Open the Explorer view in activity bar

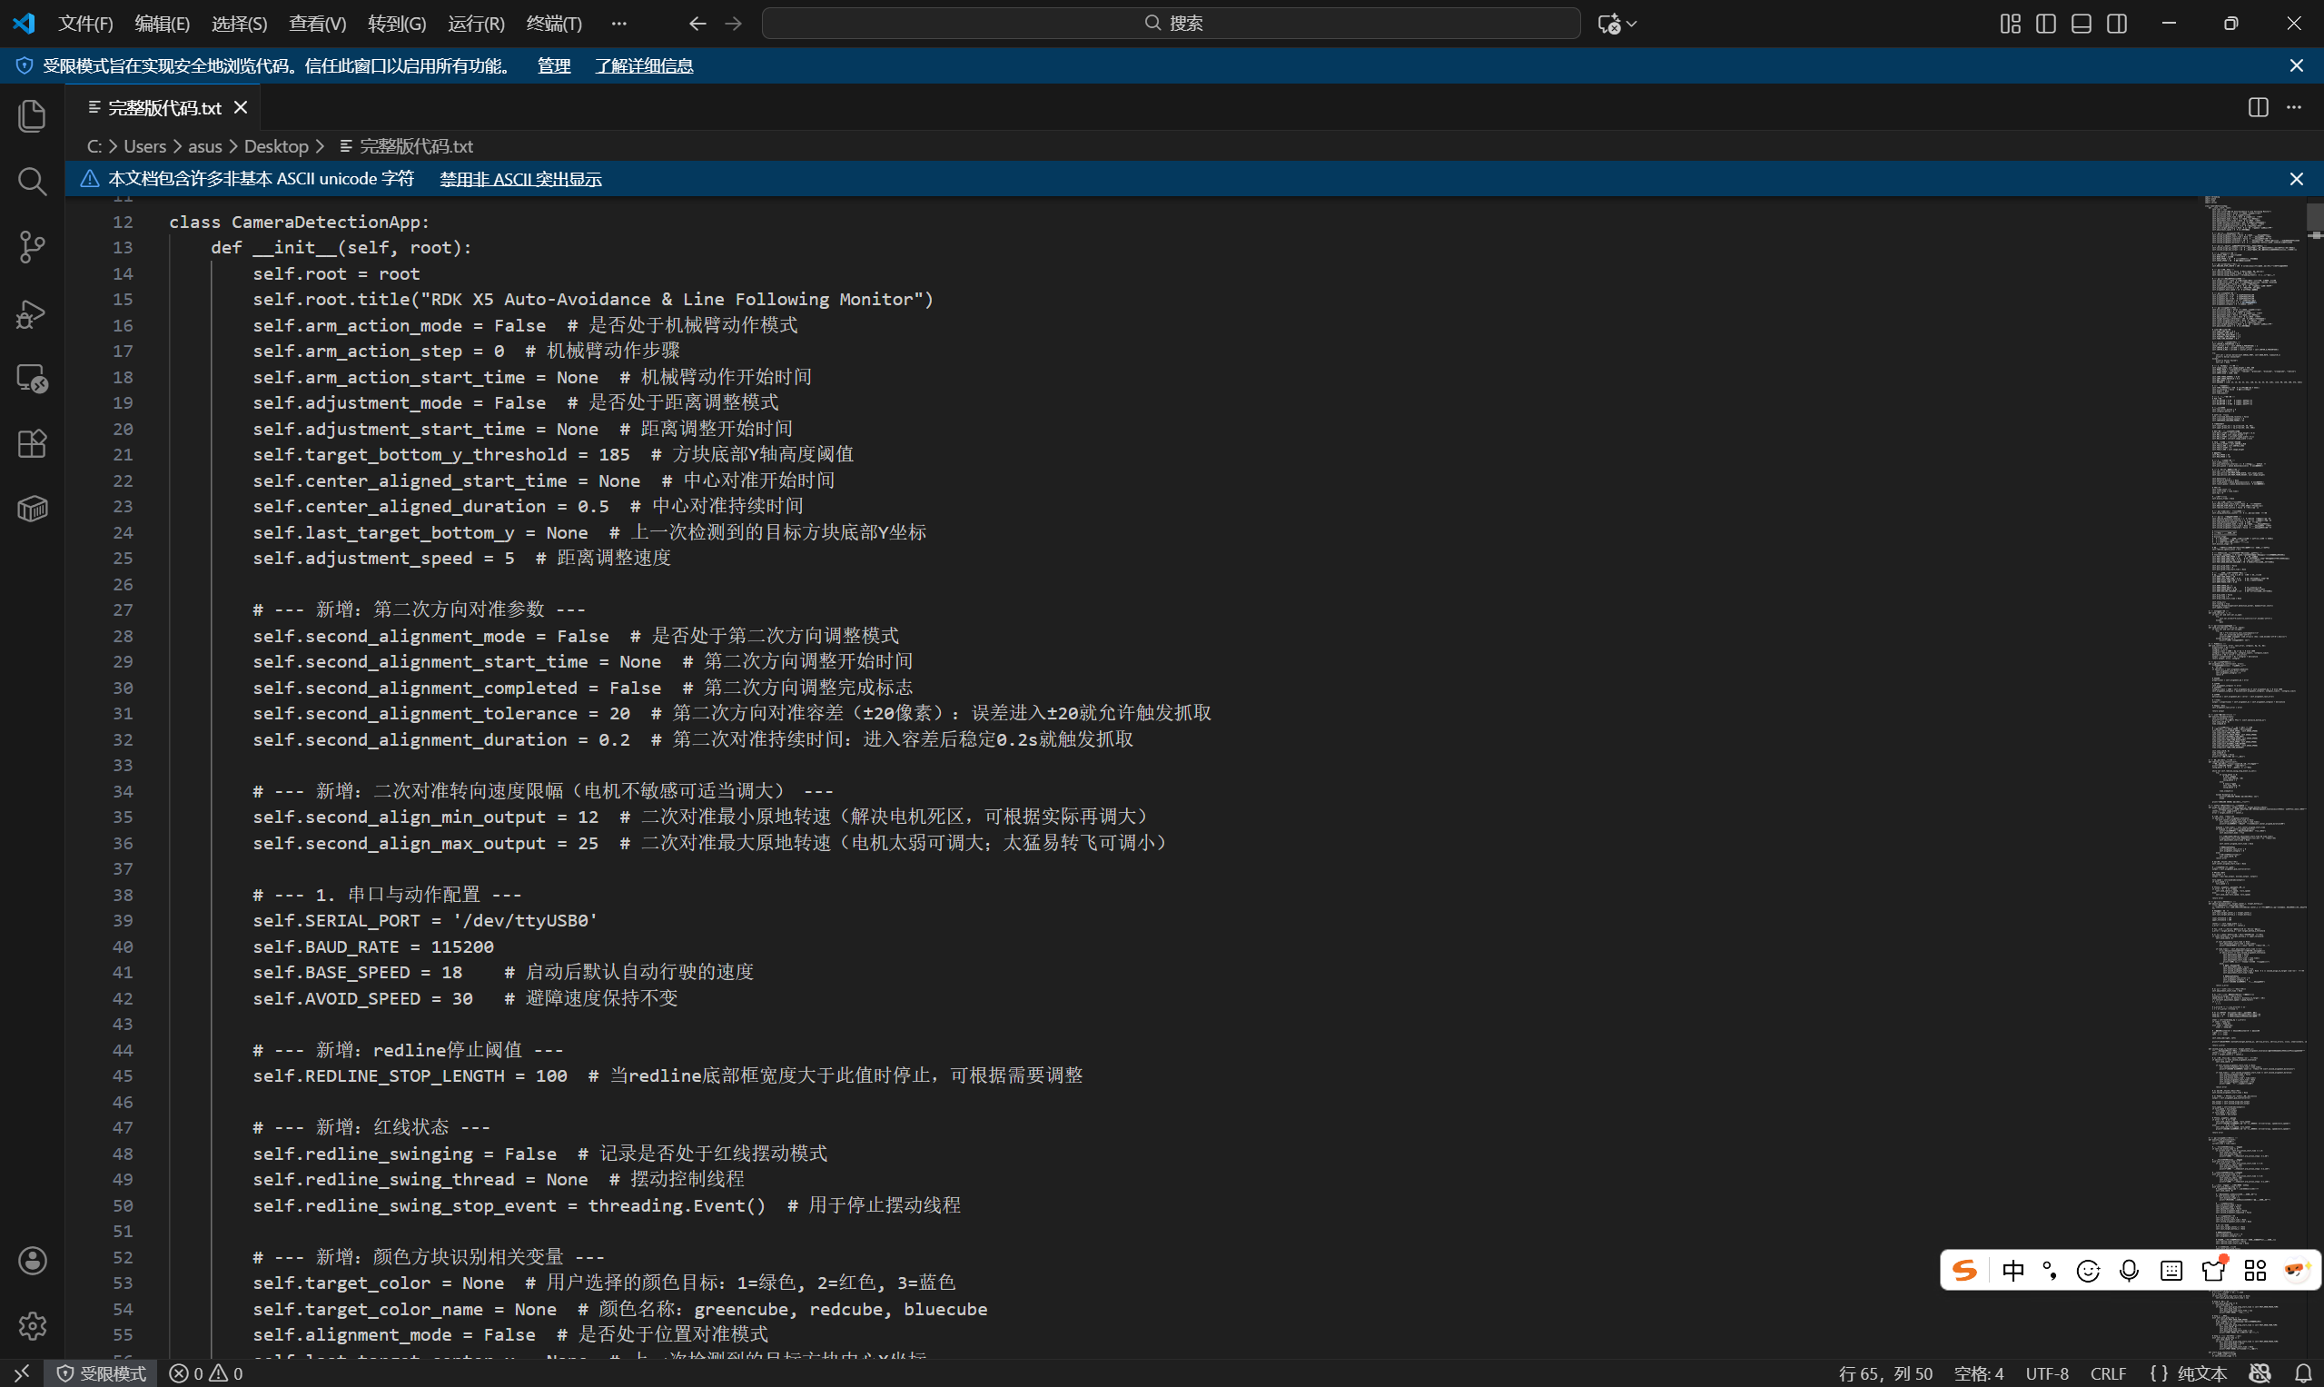click(x=32, y=116)
